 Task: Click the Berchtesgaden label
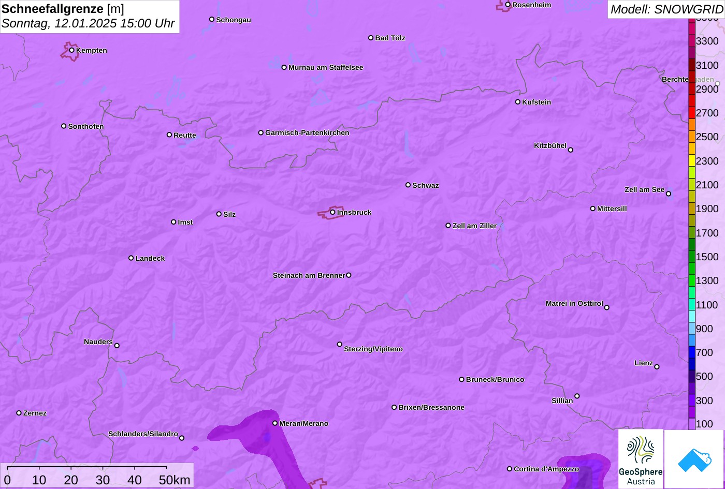click(x=688, y=79)
